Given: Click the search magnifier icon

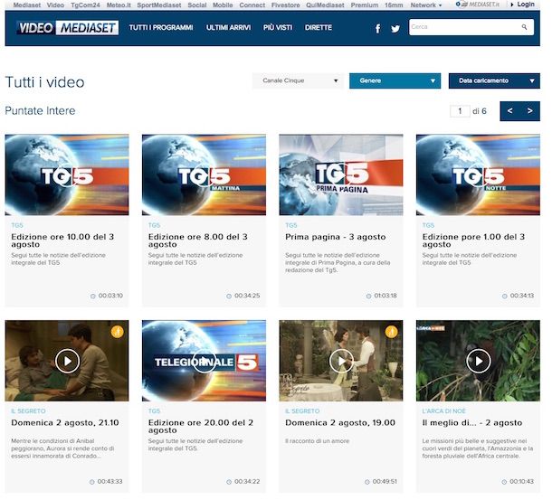Looking at the screenshot, I should point(524,27).
